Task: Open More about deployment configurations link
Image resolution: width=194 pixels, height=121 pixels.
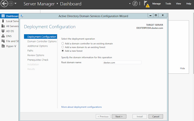Action: 82,107
